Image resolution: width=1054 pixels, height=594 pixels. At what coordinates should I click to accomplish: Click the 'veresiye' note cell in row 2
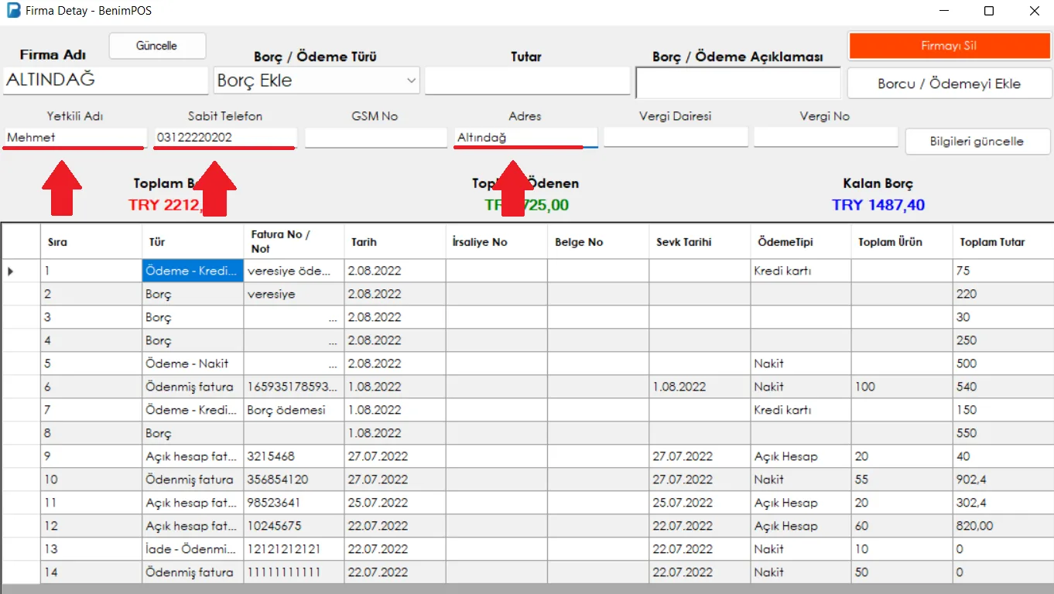pos(294,294)
